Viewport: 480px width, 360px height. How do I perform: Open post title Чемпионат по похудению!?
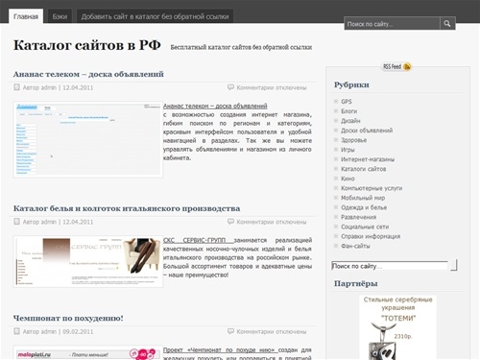pyautogui.click(x=68, y=319)
